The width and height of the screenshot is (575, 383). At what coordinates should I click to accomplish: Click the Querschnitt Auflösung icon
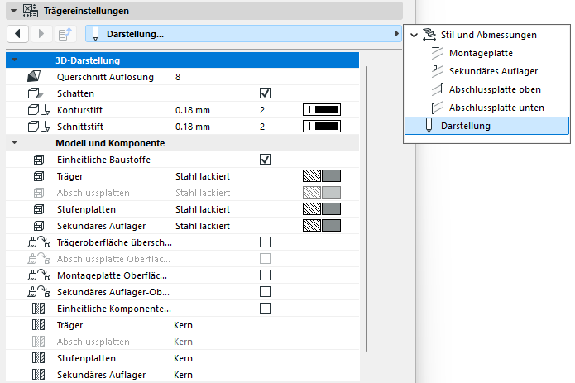tap(34, 77)
